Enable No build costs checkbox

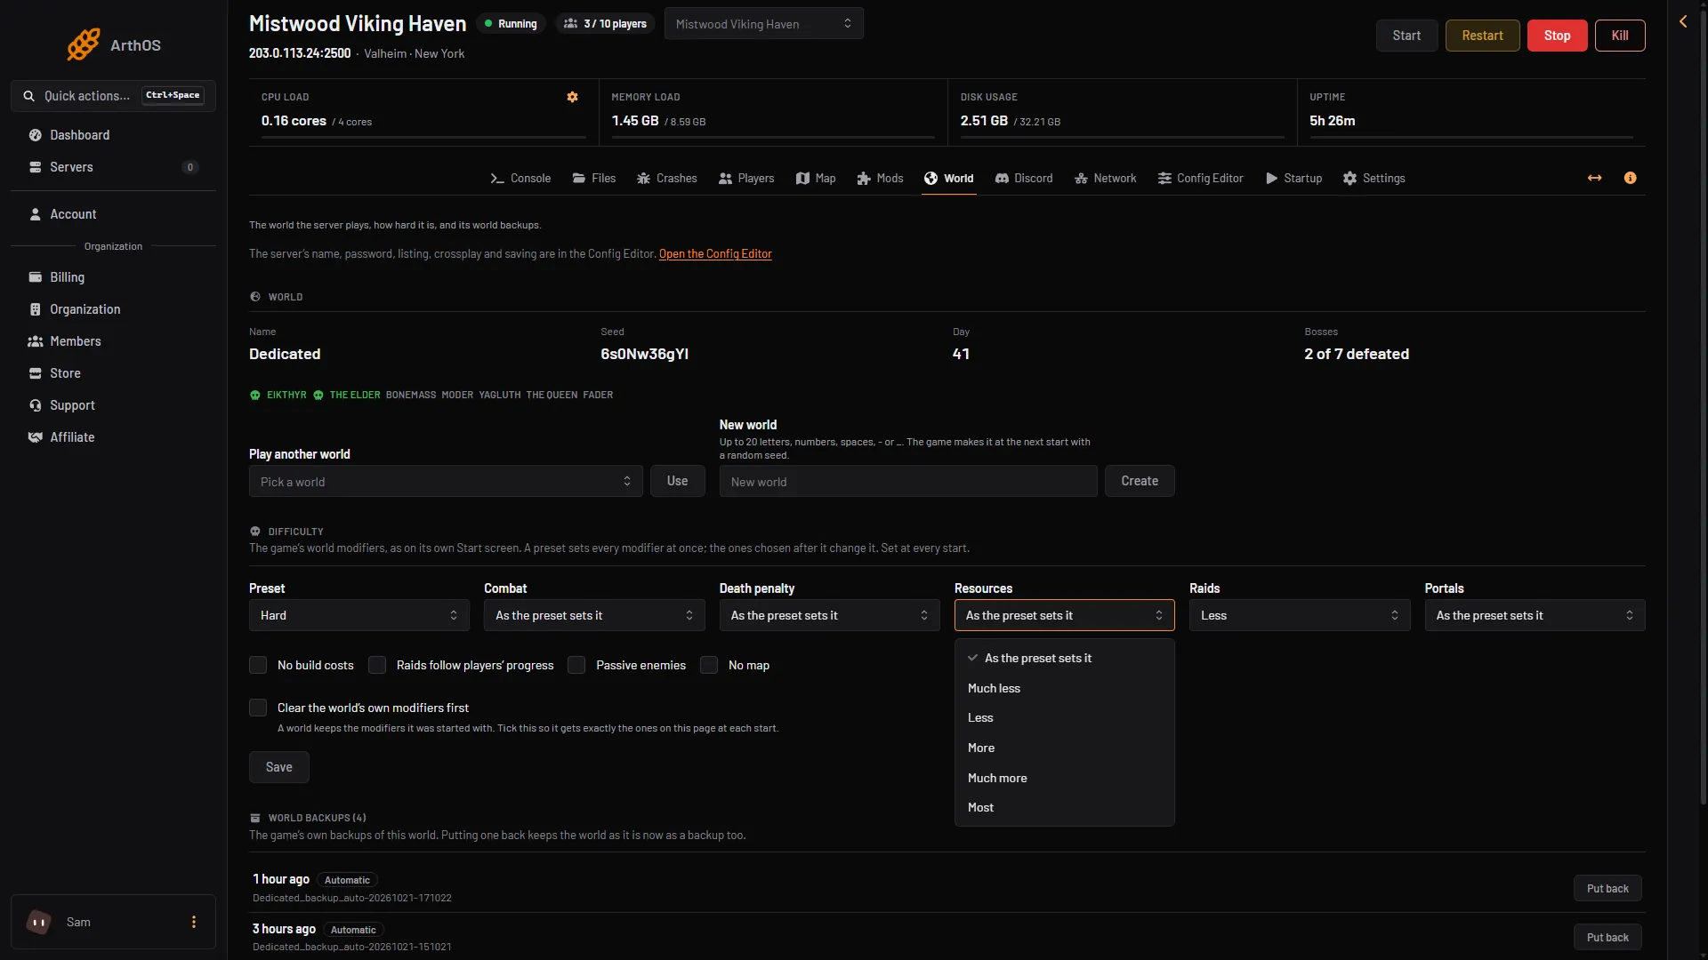point(258,665)
